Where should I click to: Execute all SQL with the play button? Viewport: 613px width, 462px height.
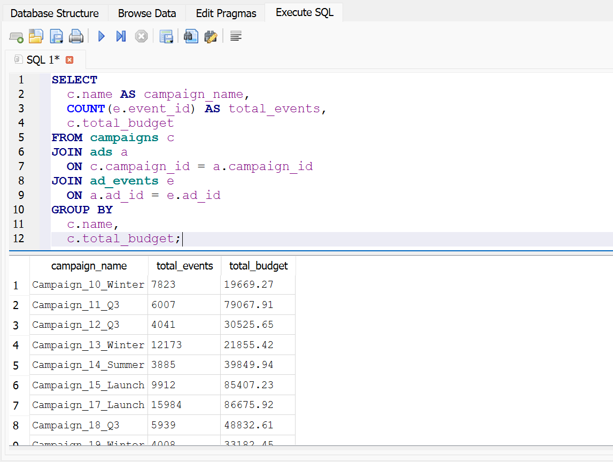(x=102, y=36)
